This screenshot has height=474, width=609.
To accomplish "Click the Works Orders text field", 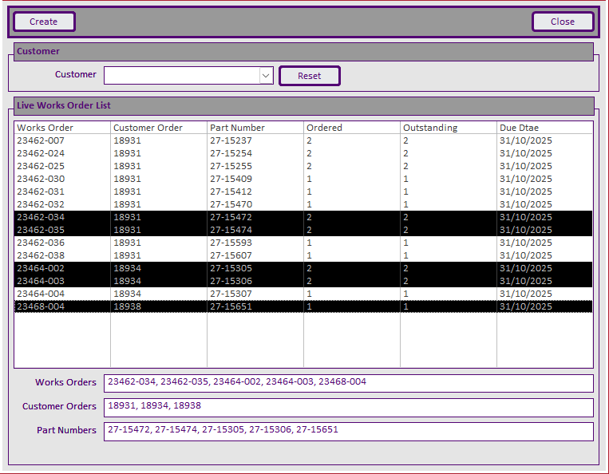I will [x=348, y=383].
